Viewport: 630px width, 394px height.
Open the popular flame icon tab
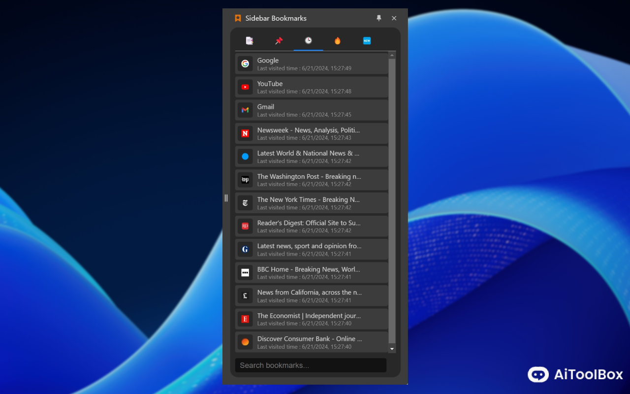click(x=337, y=41)
